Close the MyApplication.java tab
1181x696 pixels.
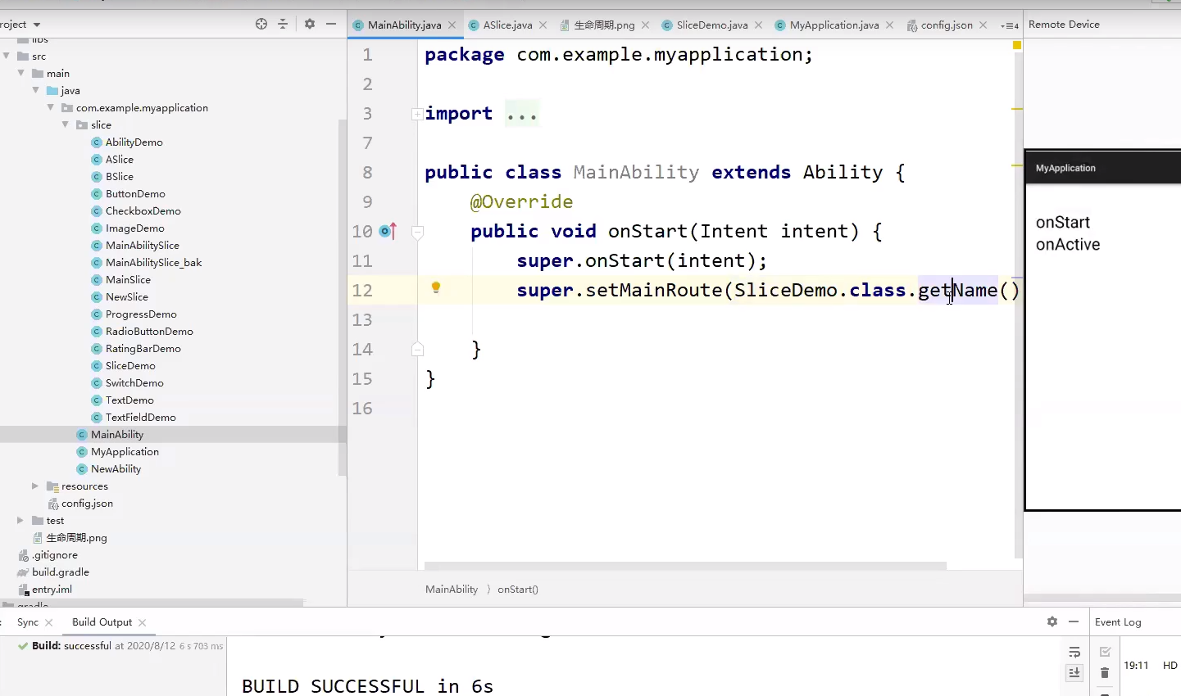point(890,25)
